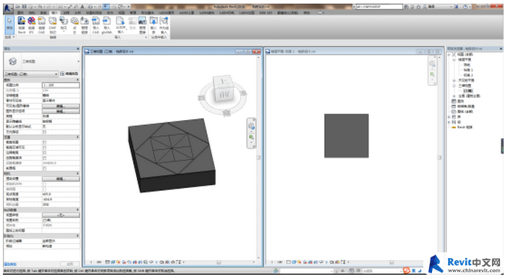Switch to the Annotate ribbon tab
This screenshot has height=279, width=508.
coord(66,12)
